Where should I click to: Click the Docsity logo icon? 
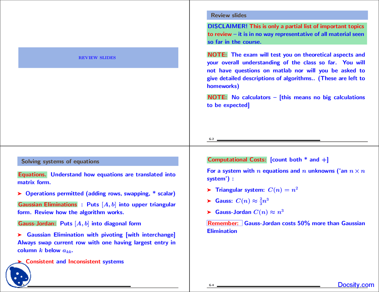[x=18, y=275]
